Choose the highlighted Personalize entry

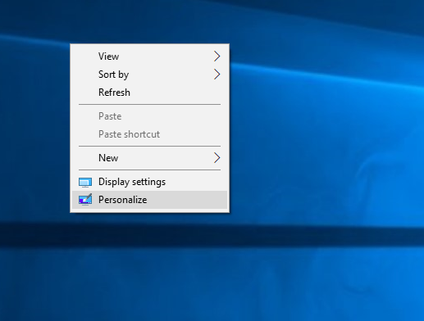(x=149, y=200)
